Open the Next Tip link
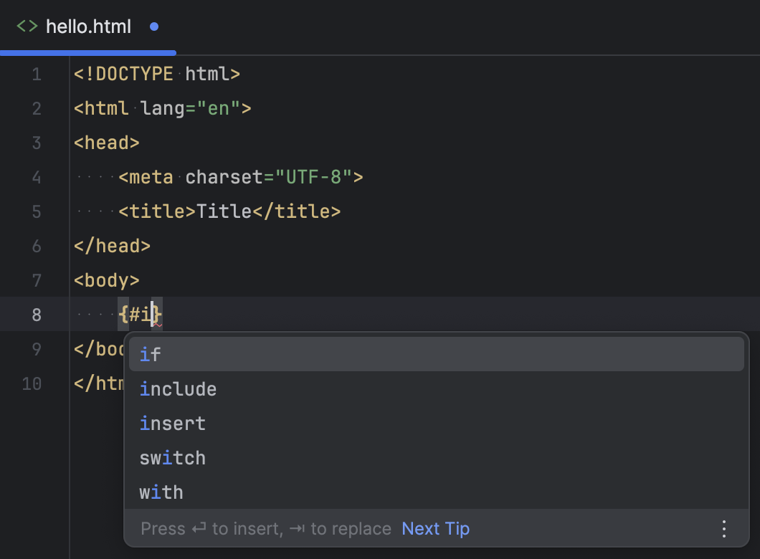This screenshot has height=559, width=760. coord(435,528)
